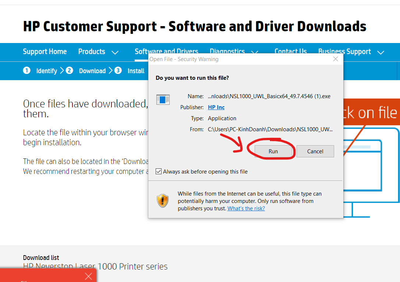Dismiss the red notification with its X
The height and width of the screenshot is (282, 400).
coord(88,276)
